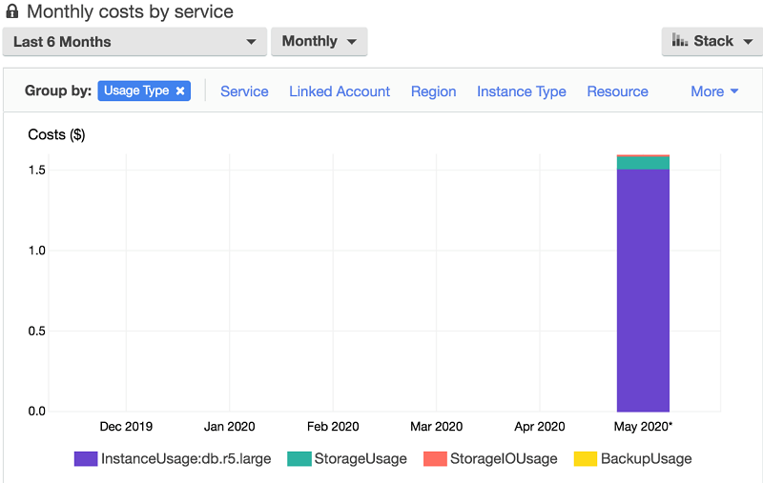Group costs by Linked Account

pyautogui.click(x=340, y=91)
